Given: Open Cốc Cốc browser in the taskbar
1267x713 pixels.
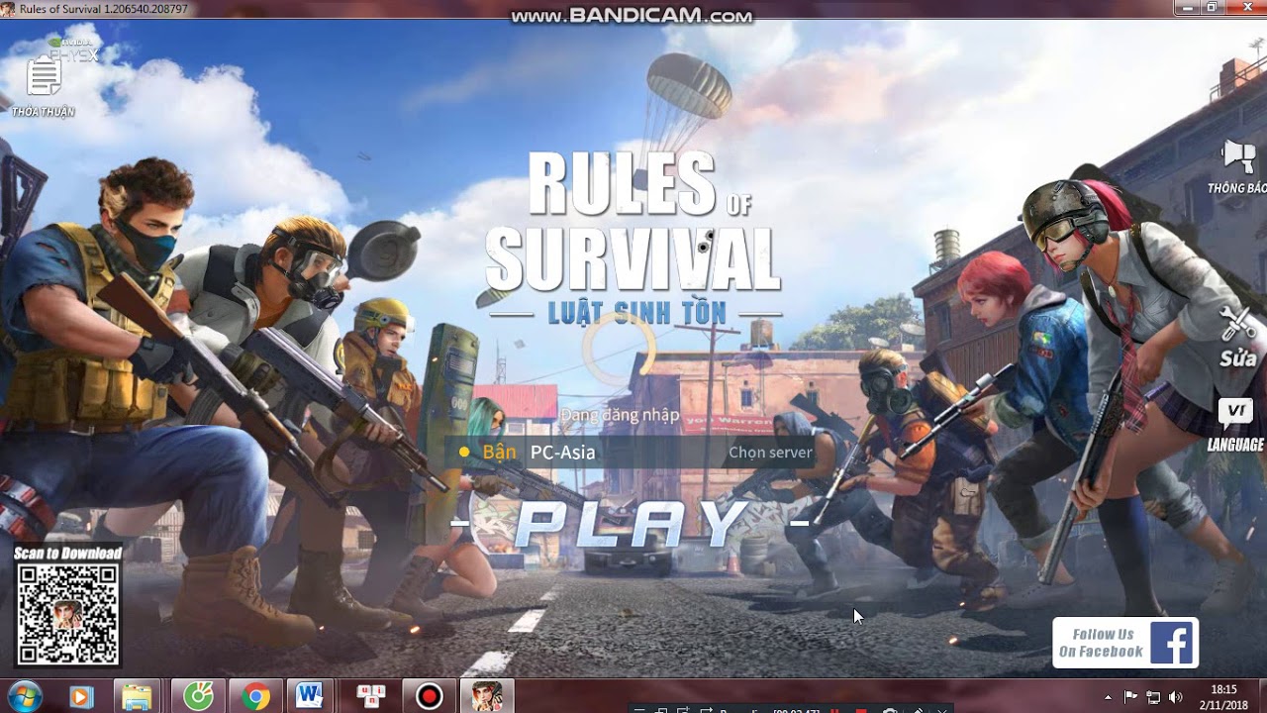Looking at the screenshot, I should coord(198,697).
